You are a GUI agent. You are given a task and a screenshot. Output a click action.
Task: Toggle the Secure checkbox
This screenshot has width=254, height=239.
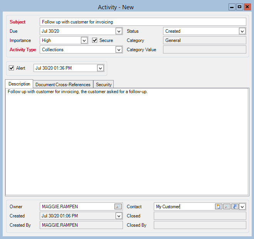click(x=95, y=40)
